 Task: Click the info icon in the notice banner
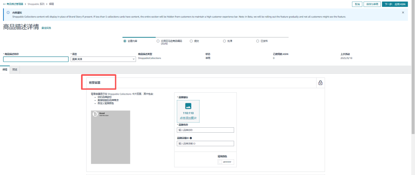pos(8,13)
